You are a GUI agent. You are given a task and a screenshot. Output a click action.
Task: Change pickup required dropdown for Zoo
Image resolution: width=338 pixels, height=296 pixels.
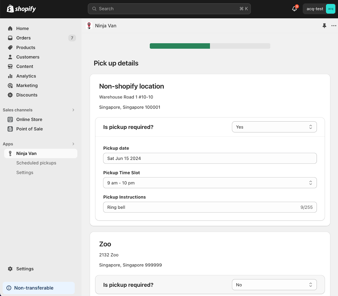274,285
